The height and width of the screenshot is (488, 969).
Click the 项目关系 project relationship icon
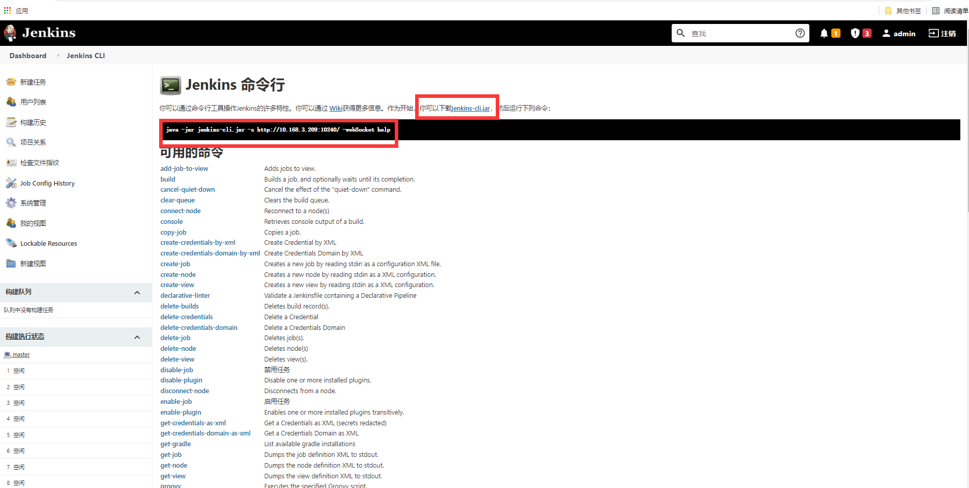11,142
